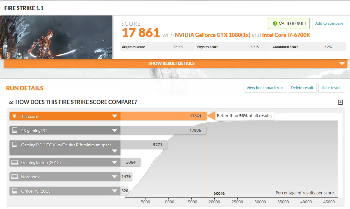The image size is (350, 209).
Task: Open the Intel Core i7-6700K link
Action: [x=286, y=35]
